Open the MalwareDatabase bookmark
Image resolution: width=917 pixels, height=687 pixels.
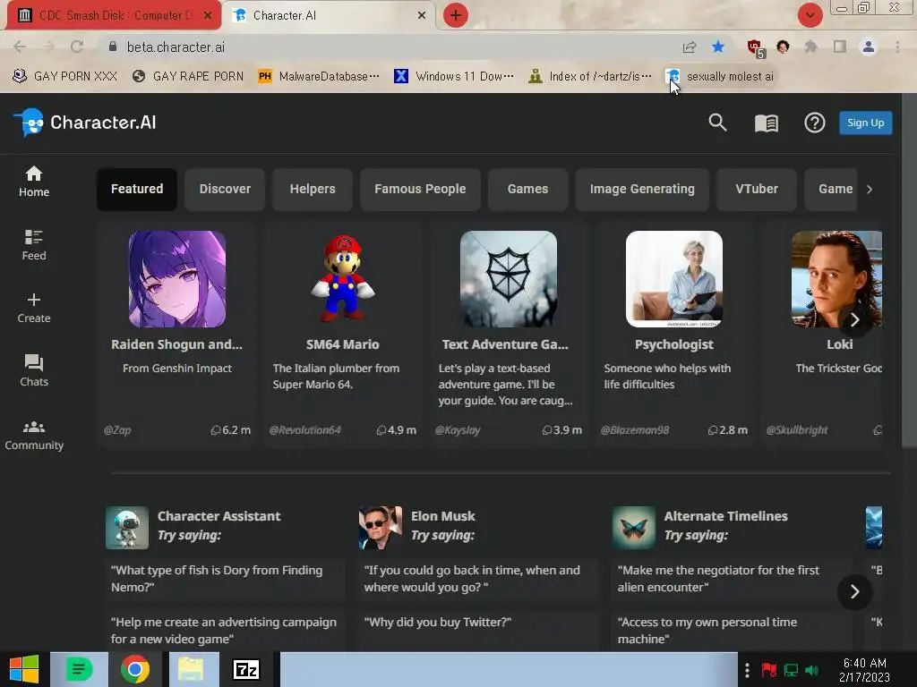320,77
